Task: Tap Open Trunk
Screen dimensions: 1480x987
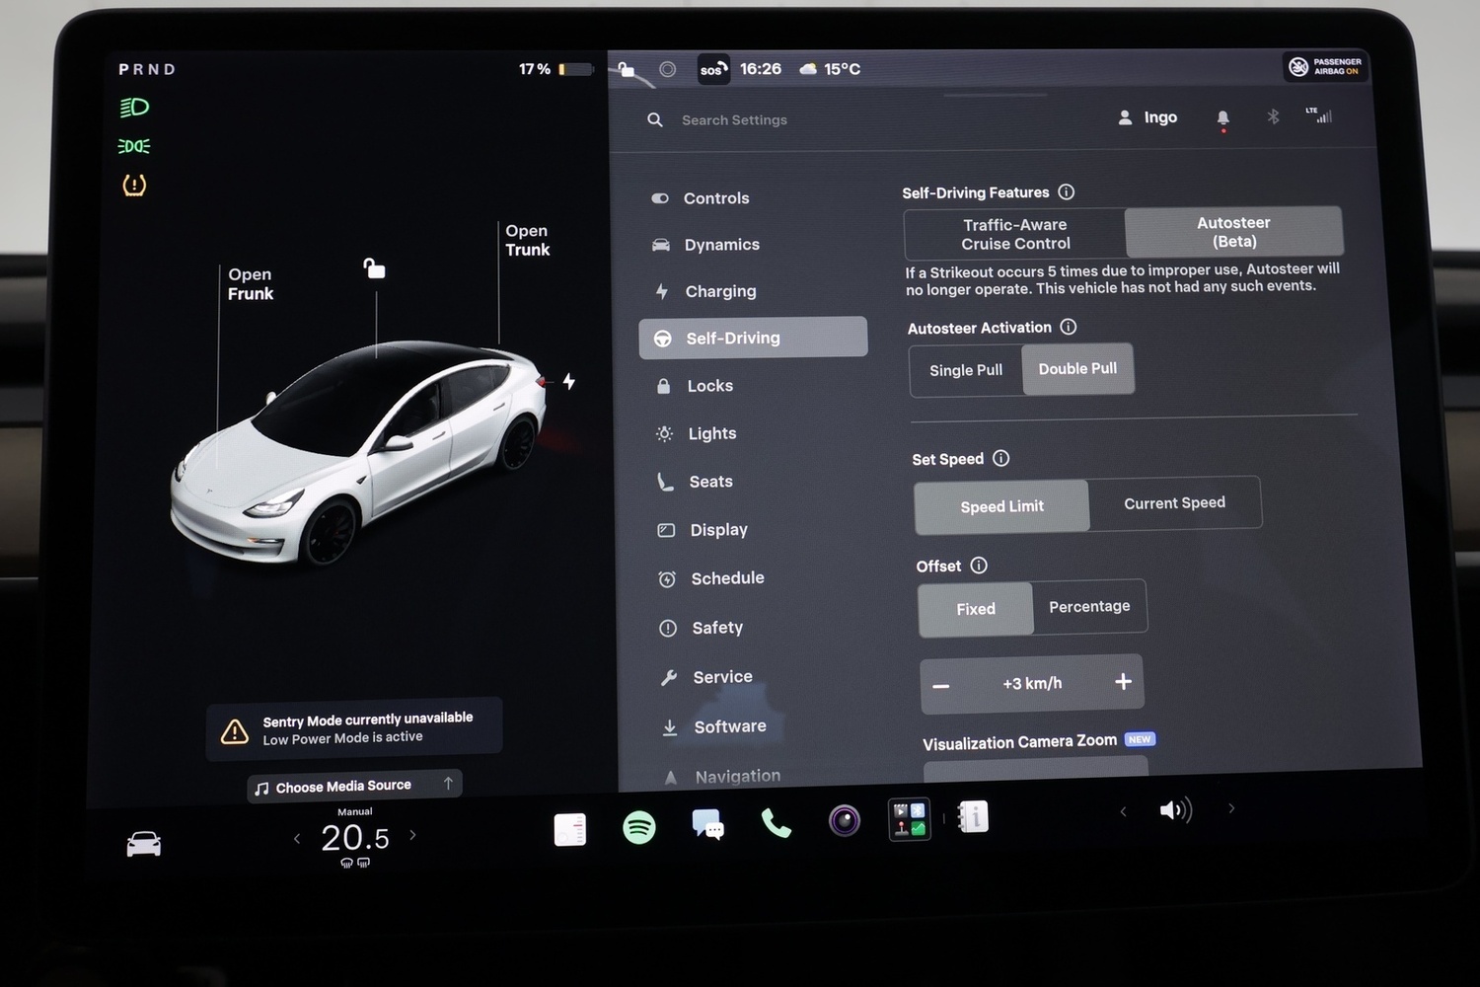Action: click(x=528, y=240)
